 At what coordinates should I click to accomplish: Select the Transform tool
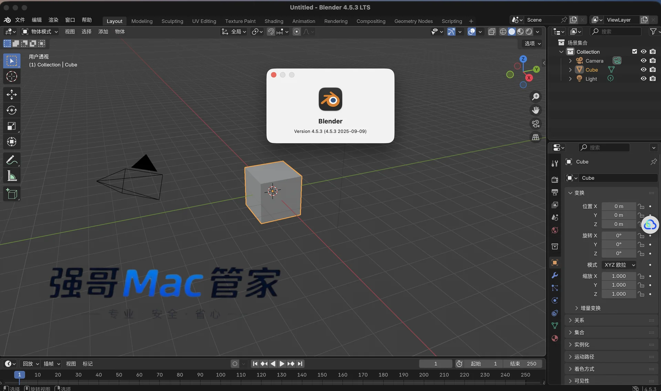(x=12, y=142)
